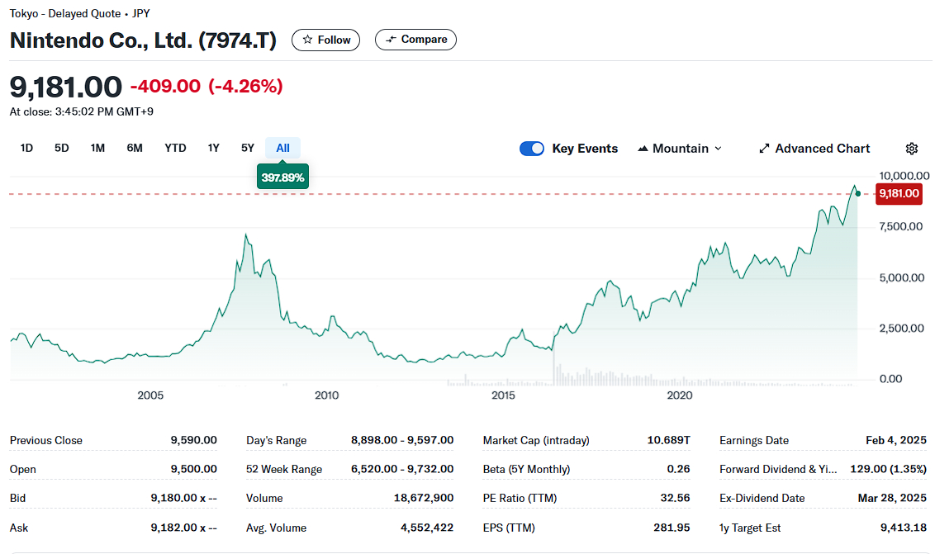Viewport: 935px width, 554px height.
Task: Click the 9,181.00 red price marker on chart
Action: 899,194
